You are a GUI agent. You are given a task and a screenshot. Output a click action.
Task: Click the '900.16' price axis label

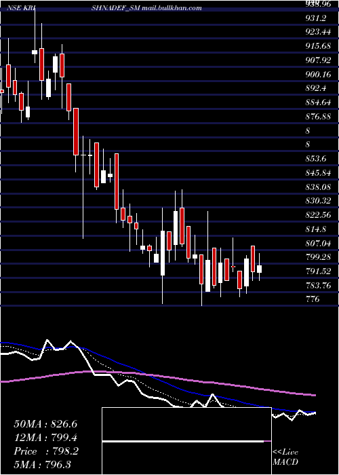tap(318, 74)
